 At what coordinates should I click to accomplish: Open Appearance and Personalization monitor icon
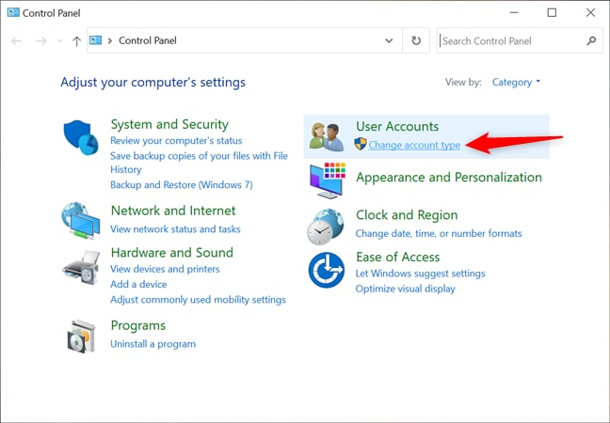(x=328, y=179)
